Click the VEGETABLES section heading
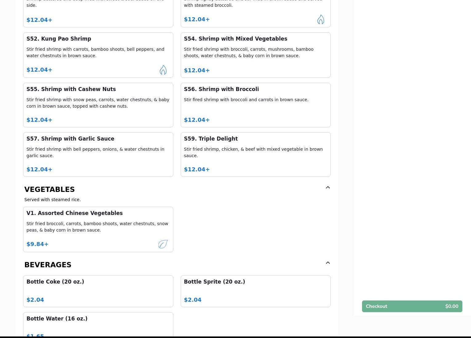471x338 pixels. pyautogui.click(x=50, y=189)
